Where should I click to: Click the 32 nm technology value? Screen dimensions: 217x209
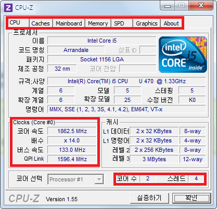tap(62, 69)
